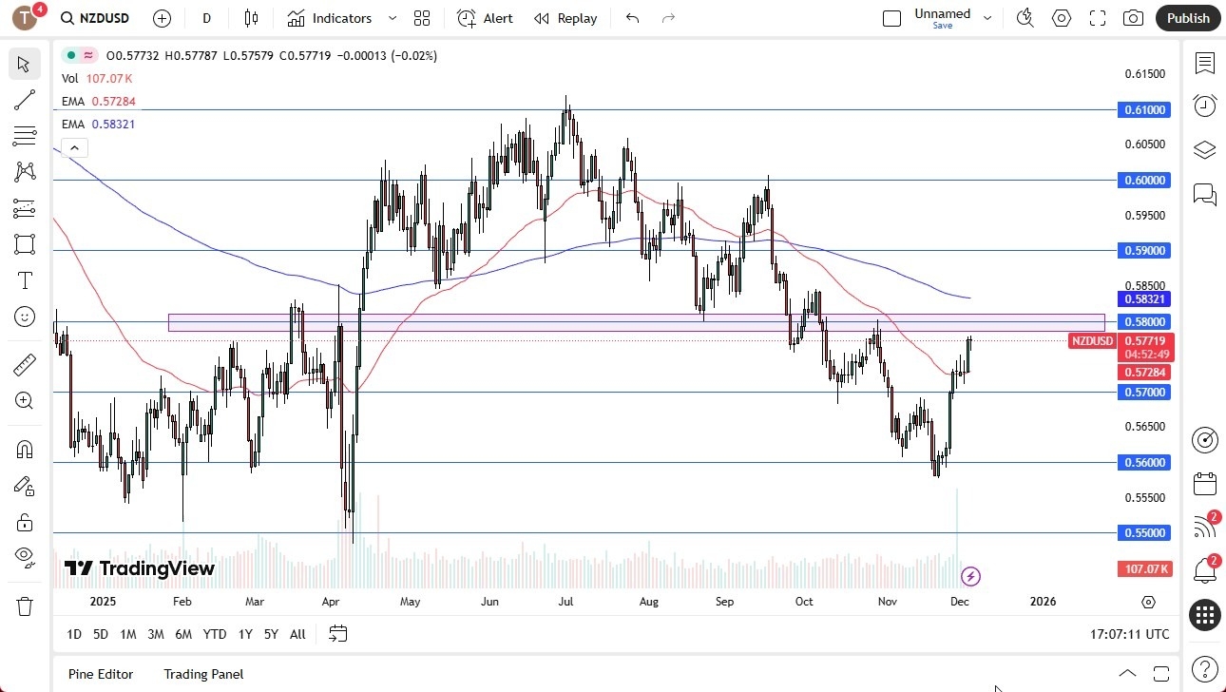Open the notifications bell
The height and width of the screenshot is (692, 1226).
(x=1204, y=570)
